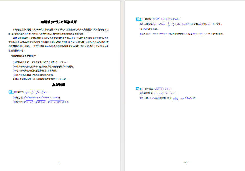Click the 例1 label badge
245x171 pixels.
pos(11,92)
